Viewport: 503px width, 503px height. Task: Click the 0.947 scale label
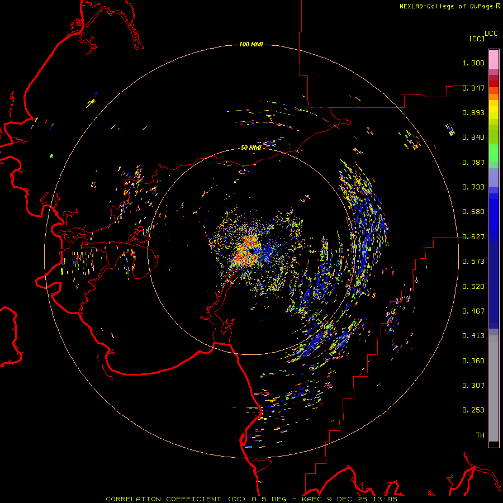pos(473,88)
